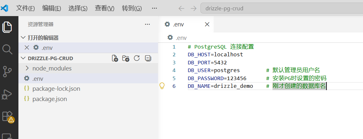363x139 pixels.
Task: Click the VS Code logo icon
Action: click(5, 8)
